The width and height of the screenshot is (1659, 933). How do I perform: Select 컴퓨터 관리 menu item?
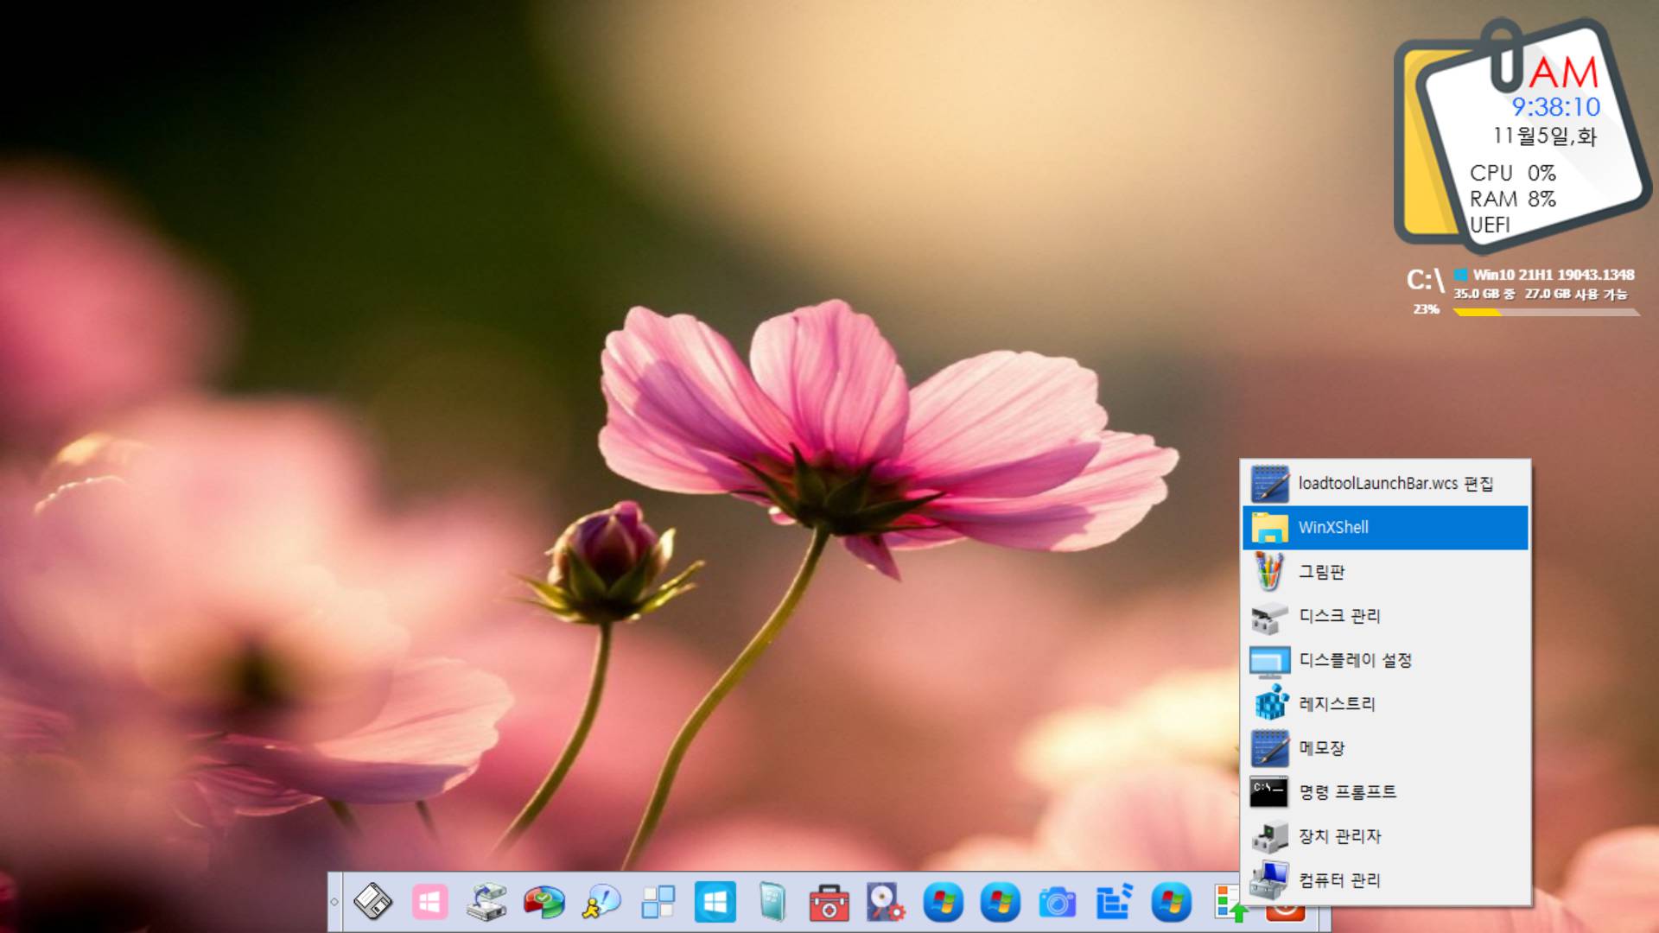point(1385,879)
